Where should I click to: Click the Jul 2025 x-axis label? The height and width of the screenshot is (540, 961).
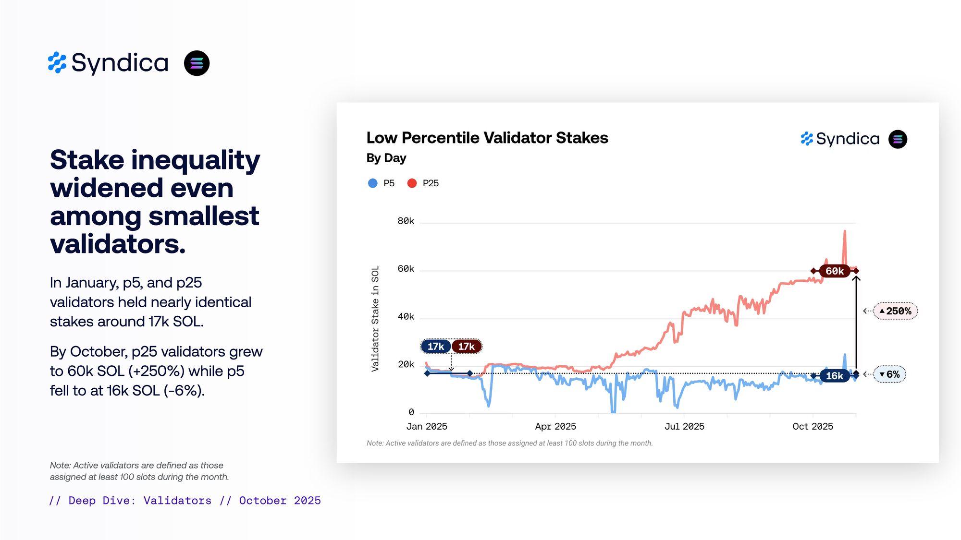[x=684, y=426]
